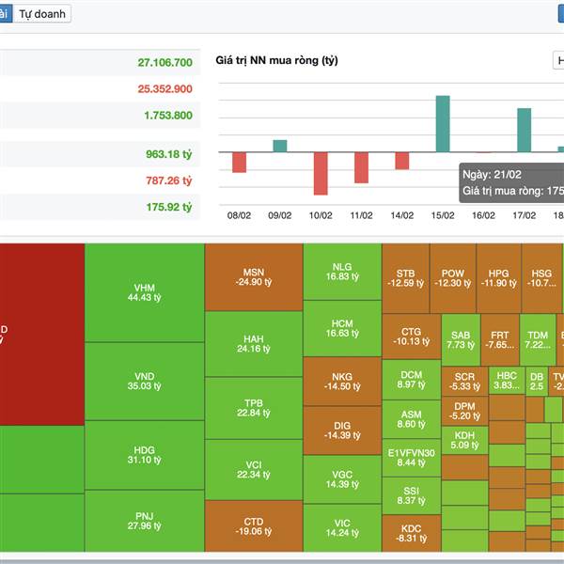Select the TDM tile
This screenshot has height=564, width=564.
538,339
